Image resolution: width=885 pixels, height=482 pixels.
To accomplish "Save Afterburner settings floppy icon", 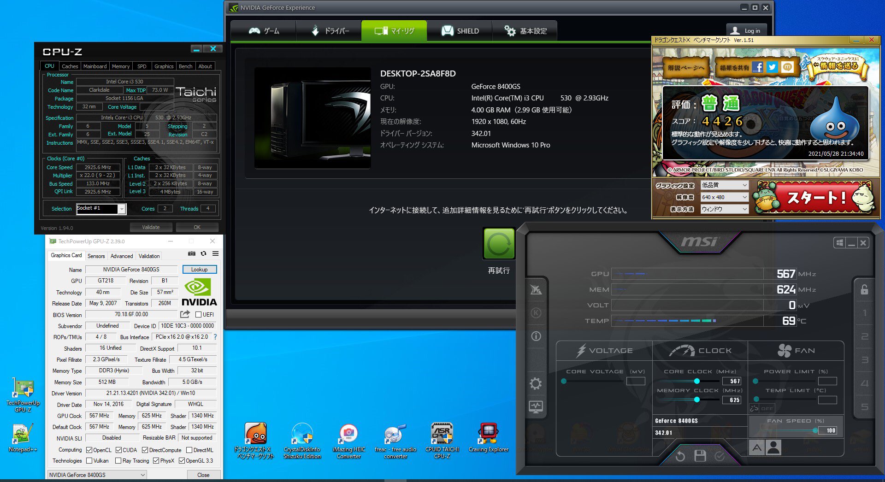I will coord(700,456).
